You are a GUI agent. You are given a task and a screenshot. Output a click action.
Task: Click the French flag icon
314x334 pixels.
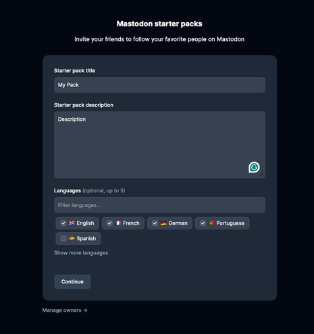(x=118, y=223)
